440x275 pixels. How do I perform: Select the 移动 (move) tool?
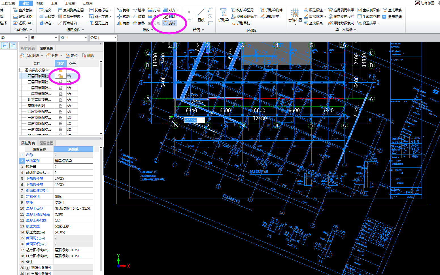point(124,16)
